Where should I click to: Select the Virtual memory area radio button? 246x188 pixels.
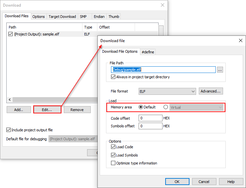166,107
